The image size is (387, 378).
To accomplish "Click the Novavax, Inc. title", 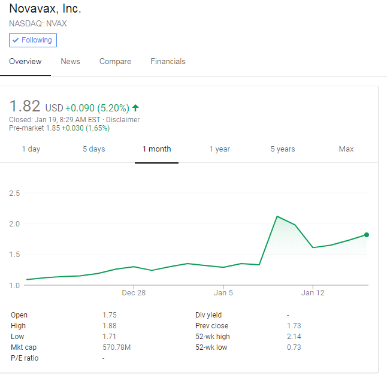I will [x=45, y=9].
